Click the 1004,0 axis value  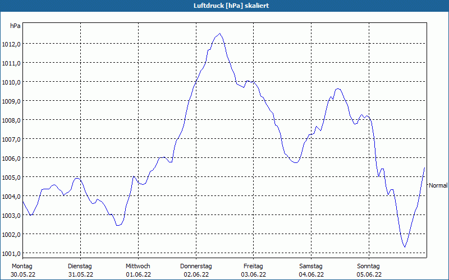tap(11, 197)
